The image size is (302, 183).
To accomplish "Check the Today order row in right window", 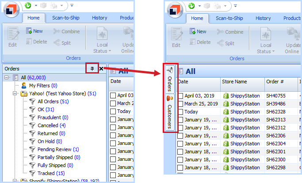I will click(x=180, y=112).
